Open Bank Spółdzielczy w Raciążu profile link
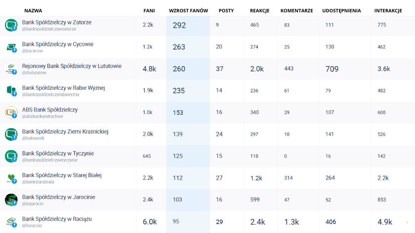Screen dimensions: 415x233 click(x=57, y=219)
